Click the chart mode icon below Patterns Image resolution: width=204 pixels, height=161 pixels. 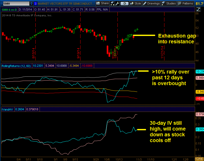pos(198,9)
